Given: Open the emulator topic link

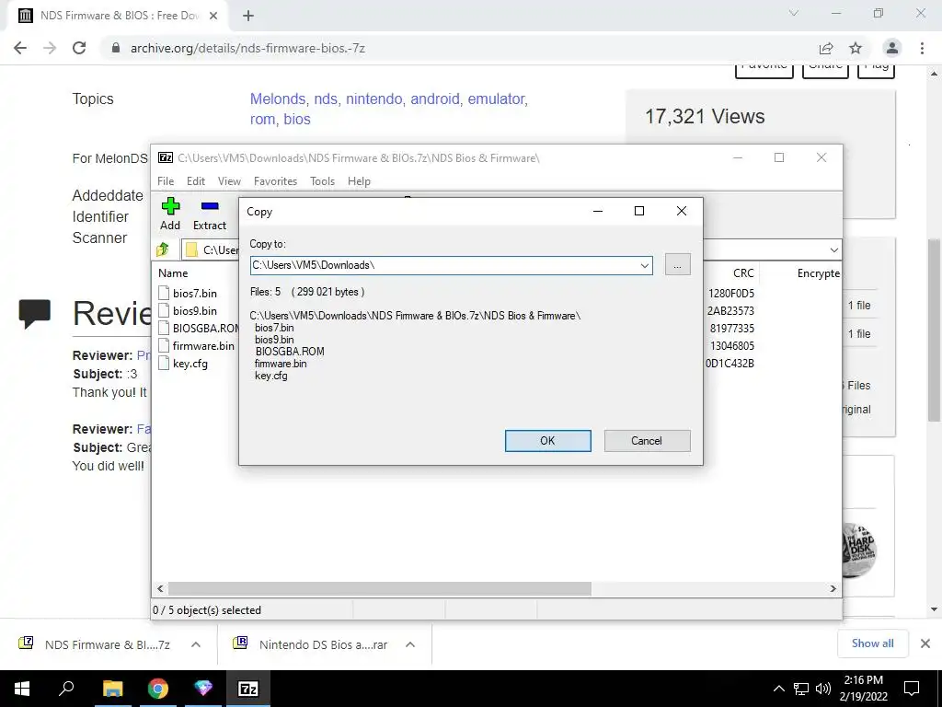Looking at the screenshot, I should pos(498,99).
